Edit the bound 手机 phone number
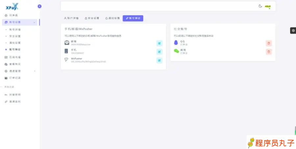 [159, 52]
